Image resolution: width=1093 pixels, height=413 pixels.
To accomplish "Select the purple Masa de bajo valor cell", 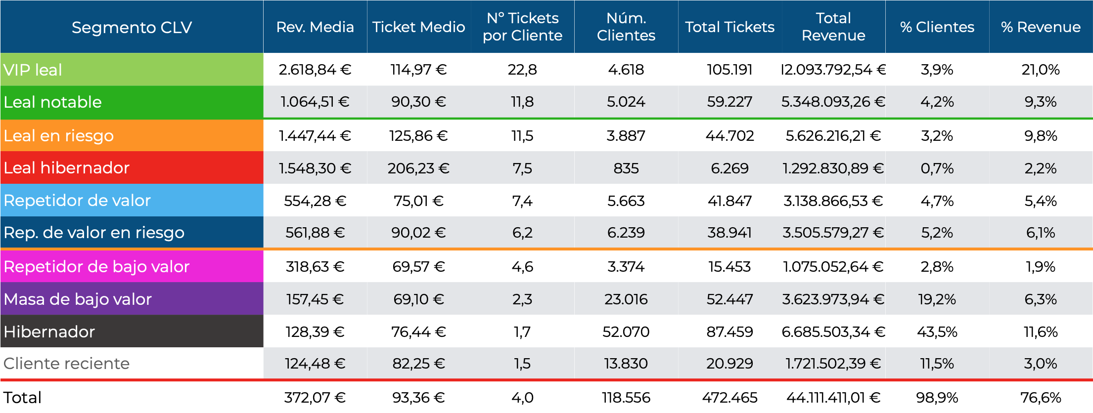I will (x=132, y=299).
